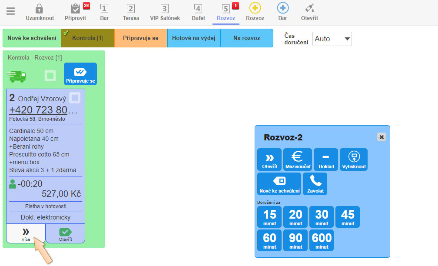438x266 pixels.
Task: Expand order options with Více
Action: point(26,234)
